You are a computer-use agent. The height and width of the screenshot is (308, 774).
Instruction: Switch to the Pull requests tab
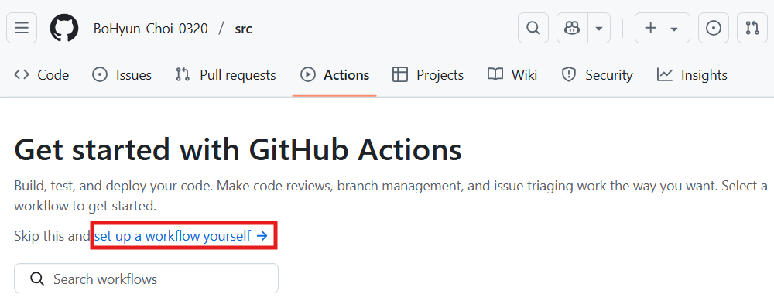click(225, 75)
